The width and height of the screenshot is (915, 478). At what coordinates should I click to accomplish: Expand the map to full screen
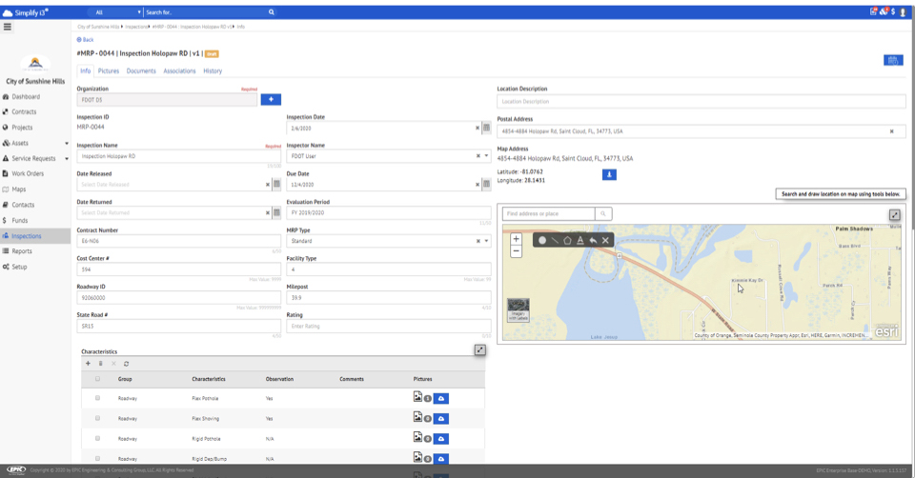point(895,215)
